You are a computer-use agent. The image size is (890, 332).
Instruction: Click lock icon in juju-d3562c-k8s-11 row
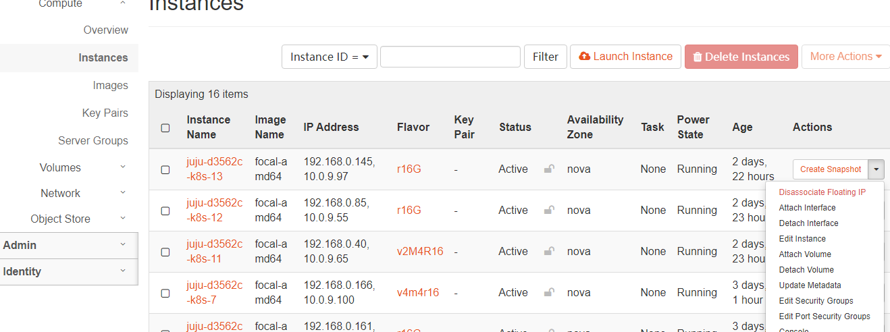tap(550, 251)
